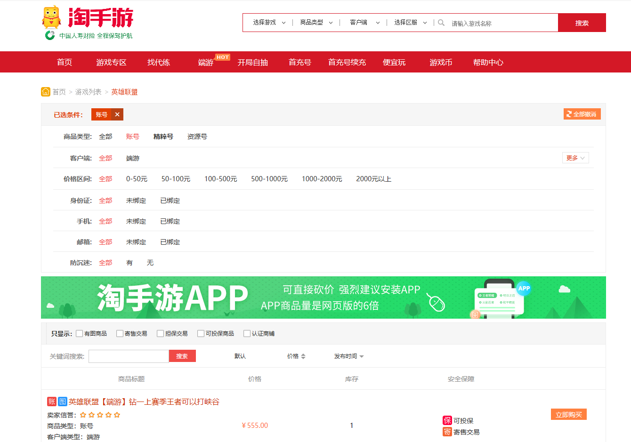Image resolution: width=631 pixels, height=442 pixels.
Task: Select 资源号 product type
Action: [197, 137]
